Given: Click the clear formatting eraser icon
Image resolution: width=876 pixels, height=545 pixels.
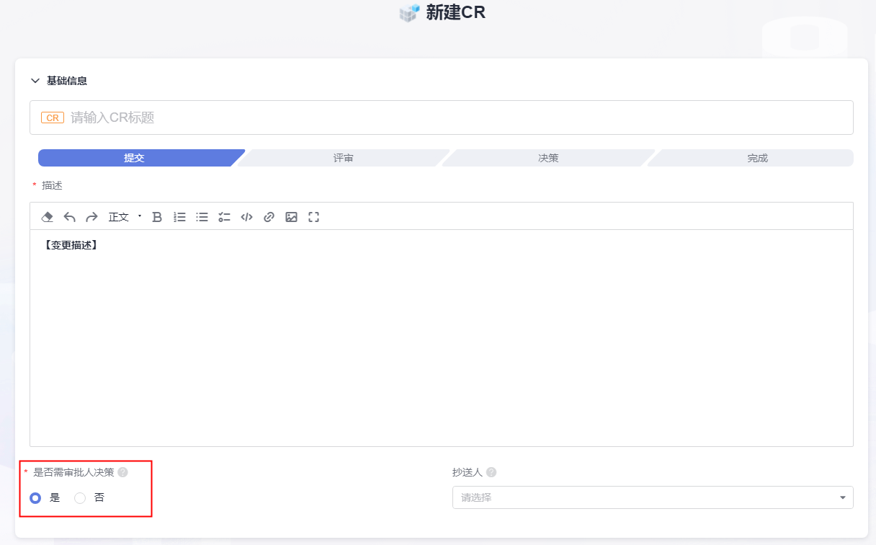Looking at the screenshot, I should pos(48,217).
